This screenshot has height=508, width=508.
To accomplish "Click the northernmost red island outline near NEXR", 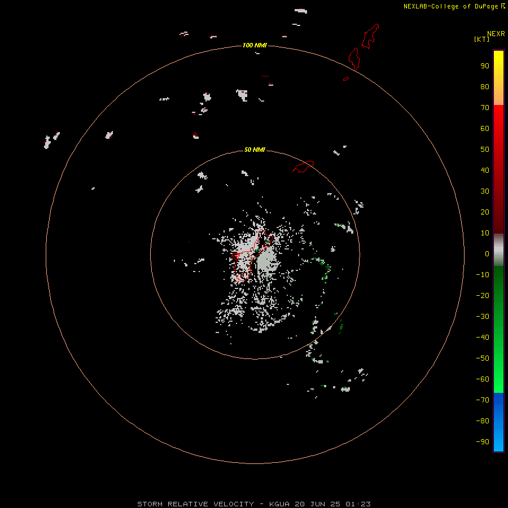I will click(370, 36).
